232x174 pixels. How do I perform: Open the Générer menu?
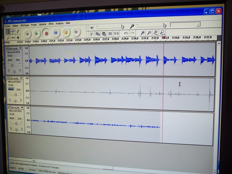pyautogui.click(x=42, y=24)
